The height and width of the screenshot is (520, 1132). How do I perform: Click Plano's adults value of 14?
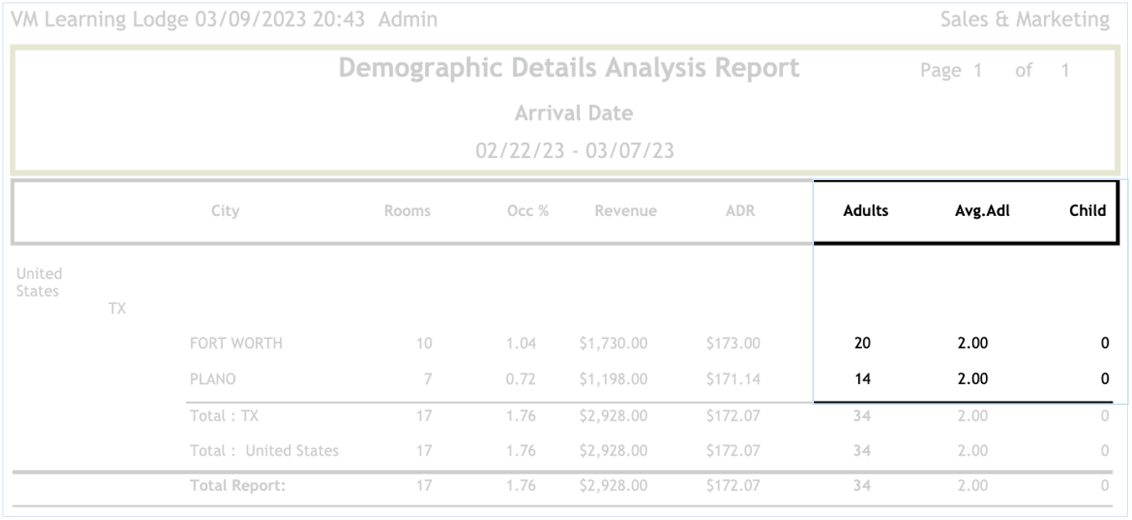862,379
